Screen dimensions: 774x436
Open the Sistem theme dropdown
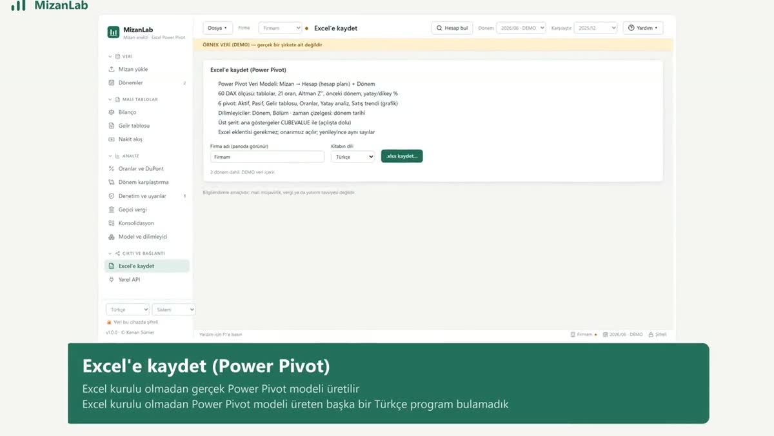point(174,310)
